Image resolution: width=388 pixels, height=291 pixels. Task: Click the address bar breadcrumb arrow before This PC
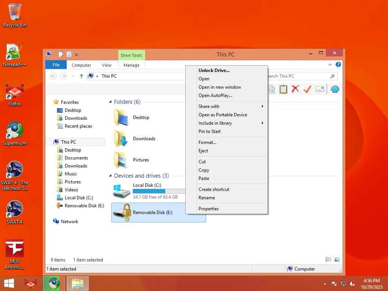(97, 76)
